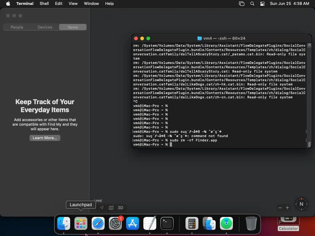
Task: Minimize the Terminal window with yellow button
Action: pyautogui.click(x=142, y=38)
